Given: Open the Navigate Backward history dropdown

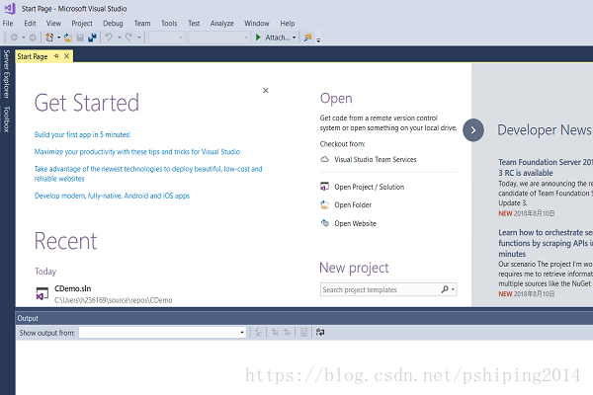Looking at the screenshot, I should tap(24, 38).
